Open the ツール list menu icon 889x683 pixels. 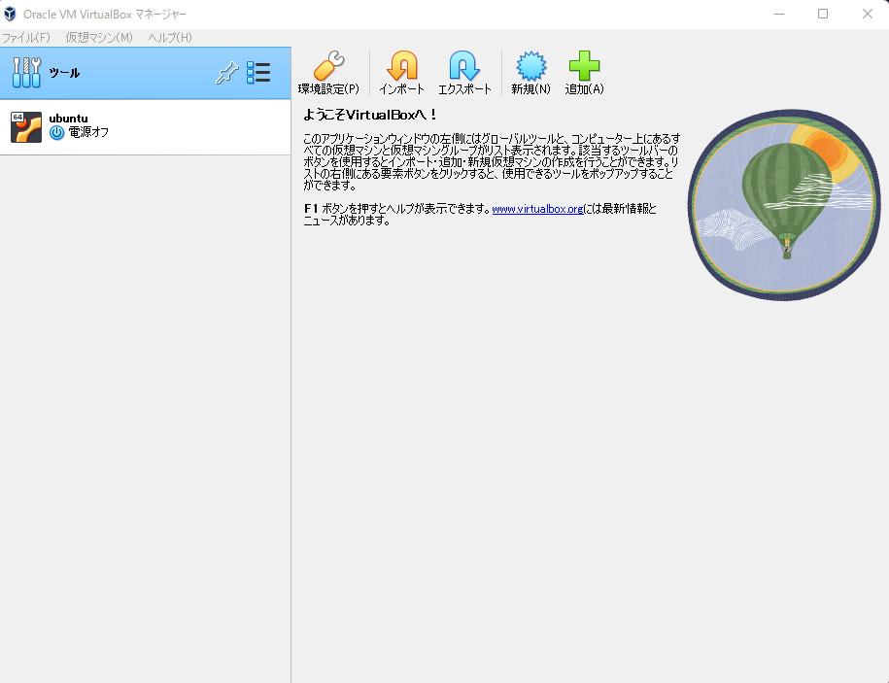coord(258,73)
